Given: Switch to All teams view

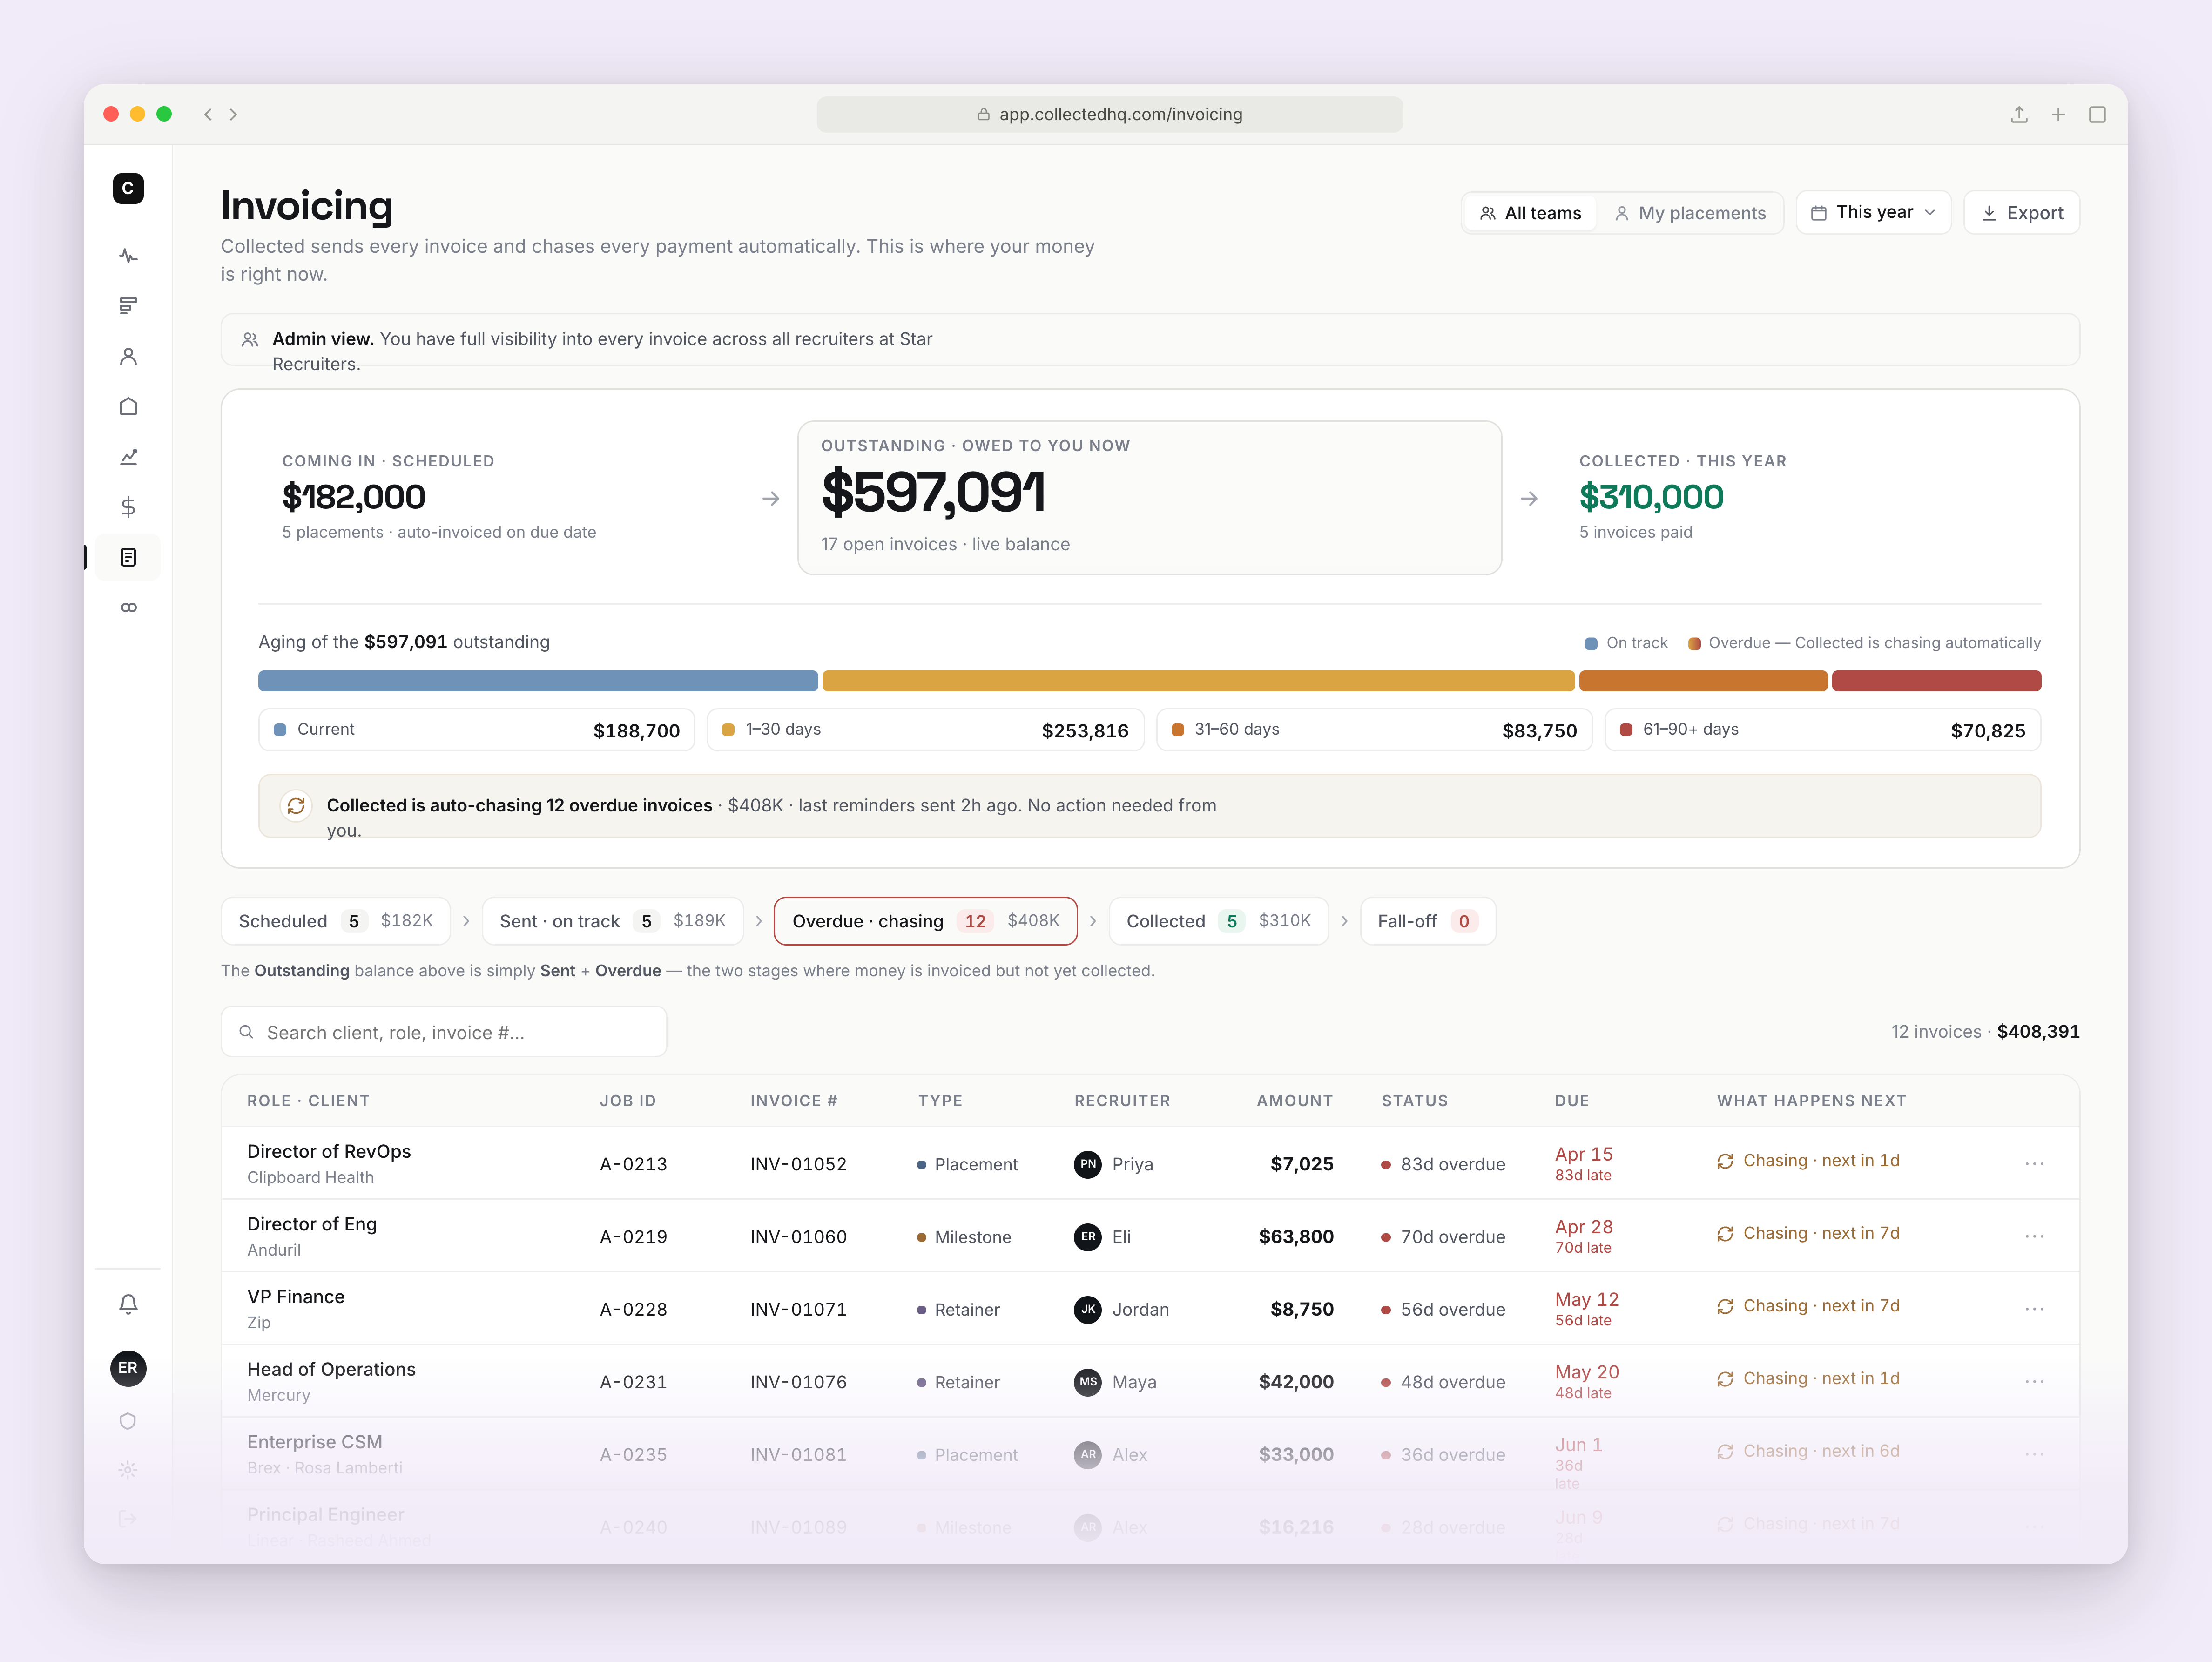Looking at the screenshot, I should click(1530, 213).
